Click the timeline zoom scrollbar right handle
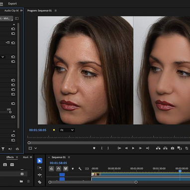The image size is (190, 190). (x=136, y=182)
